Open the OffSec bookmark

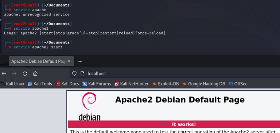[238, 84]
